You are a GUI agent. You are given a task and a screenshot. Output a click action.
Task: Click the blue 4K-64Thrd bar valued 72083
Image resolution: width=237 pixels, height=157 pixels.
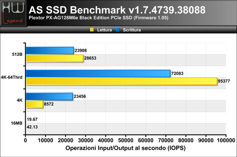coord(98,74)
